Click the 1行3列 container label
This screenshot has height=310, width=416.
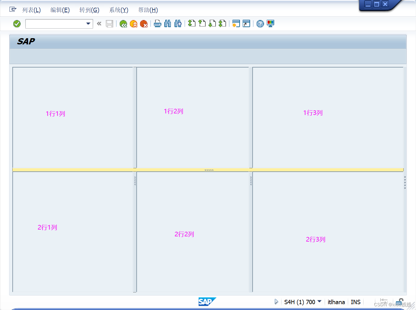313,113
